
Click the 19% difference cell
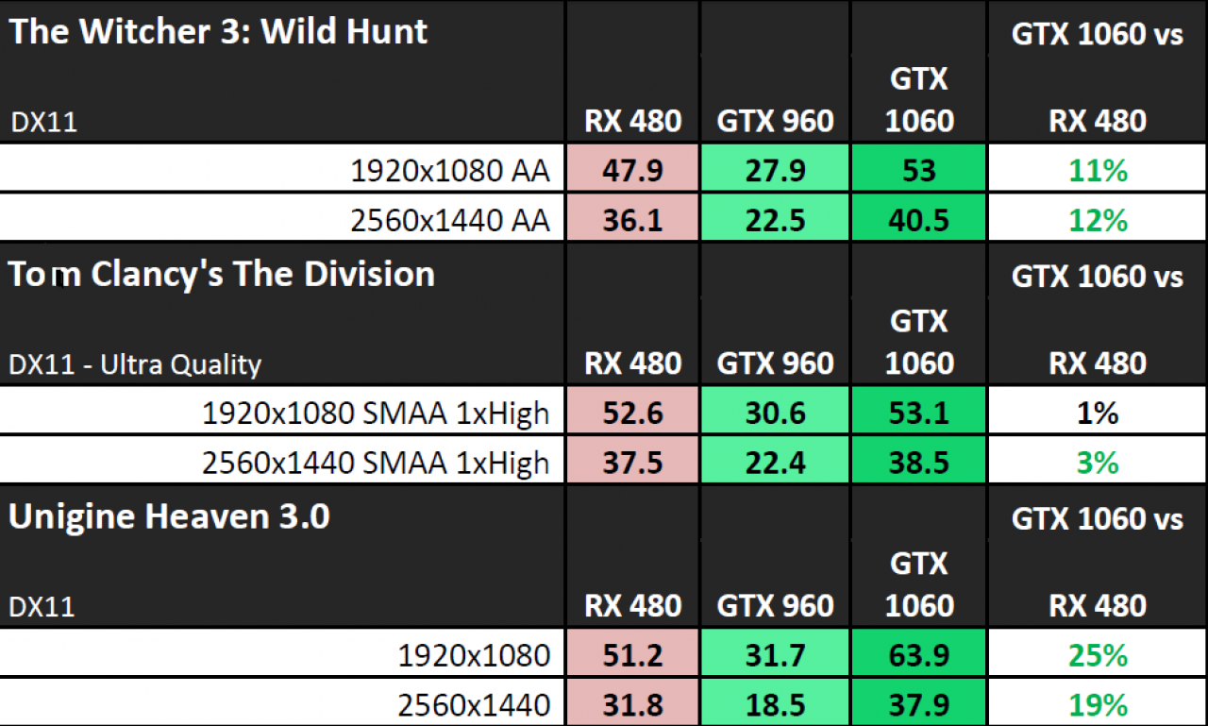coord(1098,703)
